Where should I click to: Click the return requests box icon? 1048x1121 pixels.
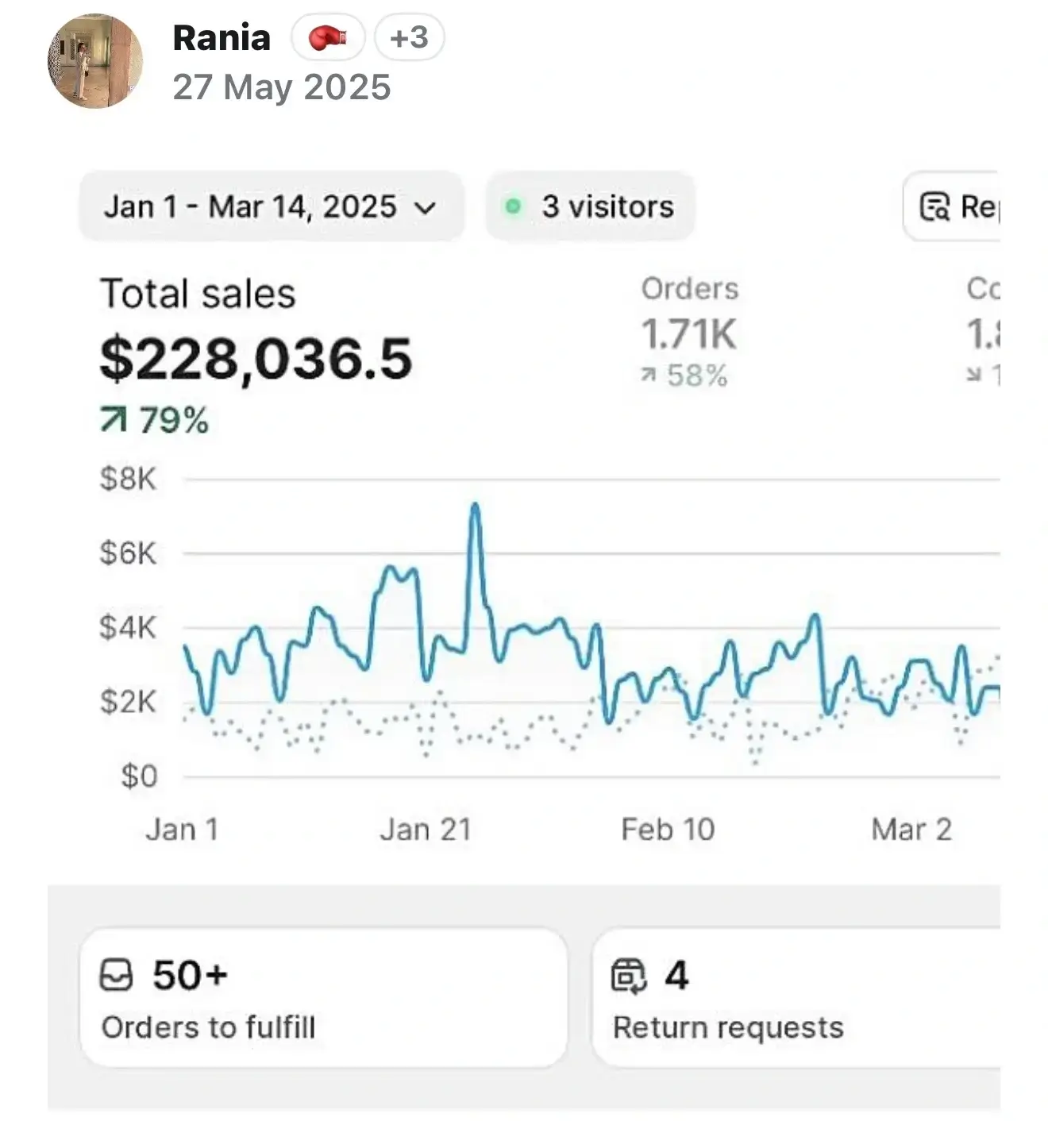coord(628,976)
